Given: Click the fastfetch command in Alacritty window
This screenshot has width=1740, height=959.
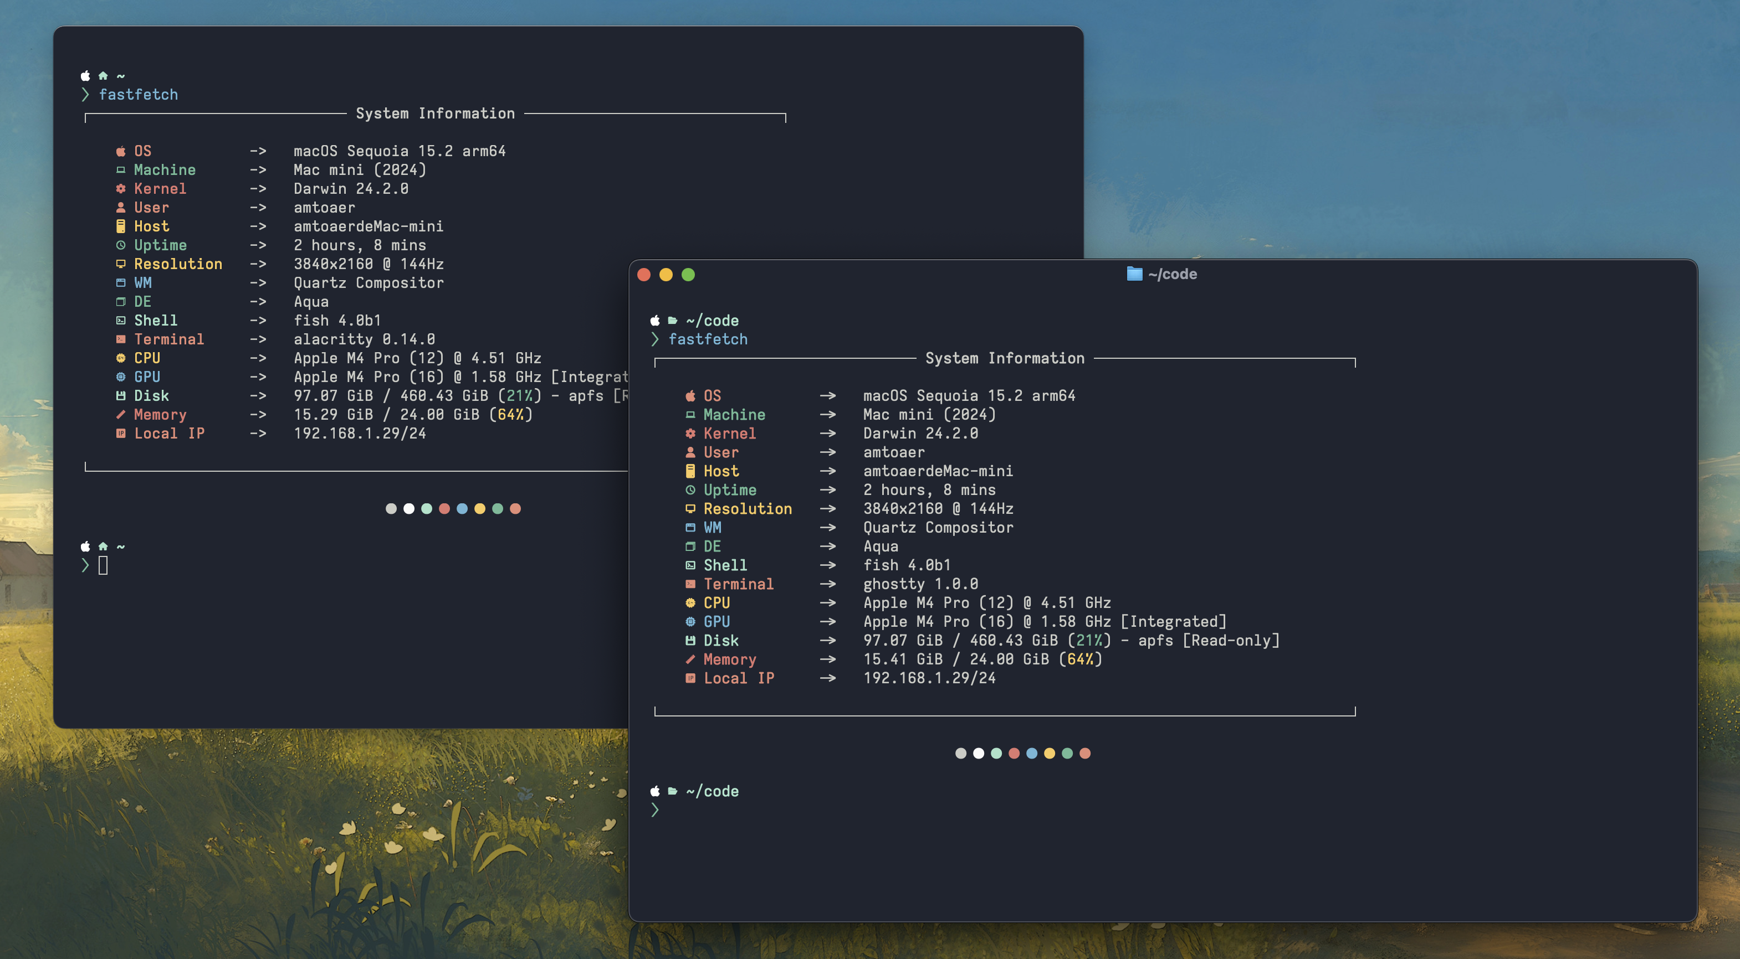Looking at the screenshot, I should (x=139, y=95).
